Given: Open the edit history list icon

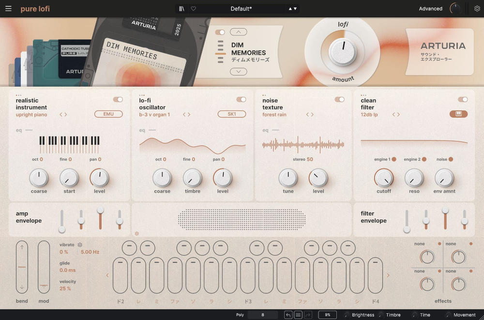Looking at the screenshot, I should coord(298,315).
